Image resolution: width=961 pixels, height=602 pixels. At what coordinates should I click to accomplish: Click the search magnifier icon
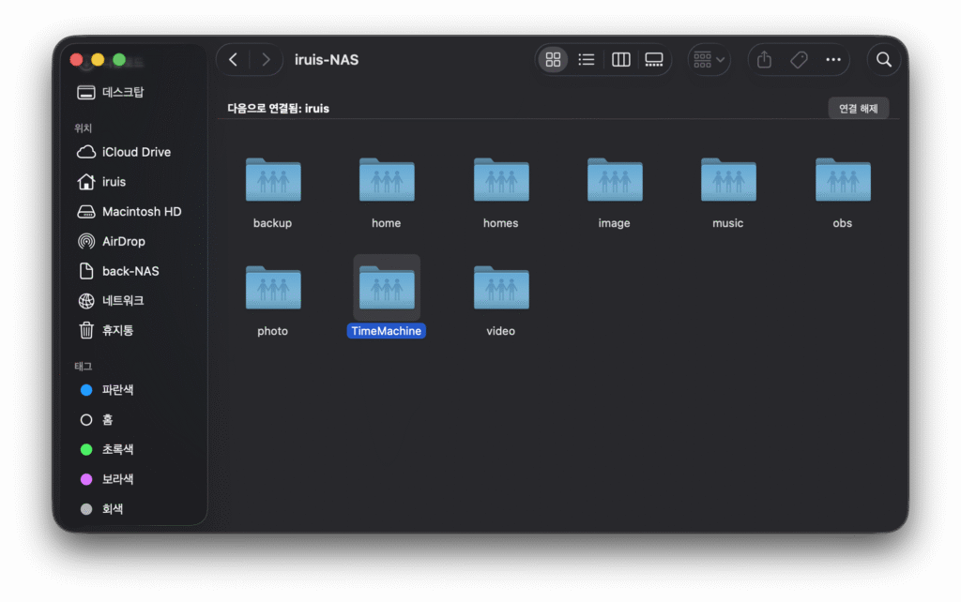(883, 60)
